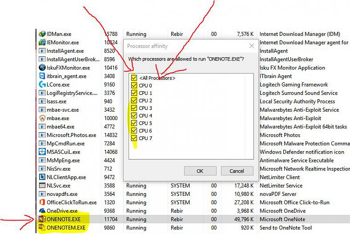
Task: Click Internet Download Manager (IDM) description
Action: pos(300,34)
